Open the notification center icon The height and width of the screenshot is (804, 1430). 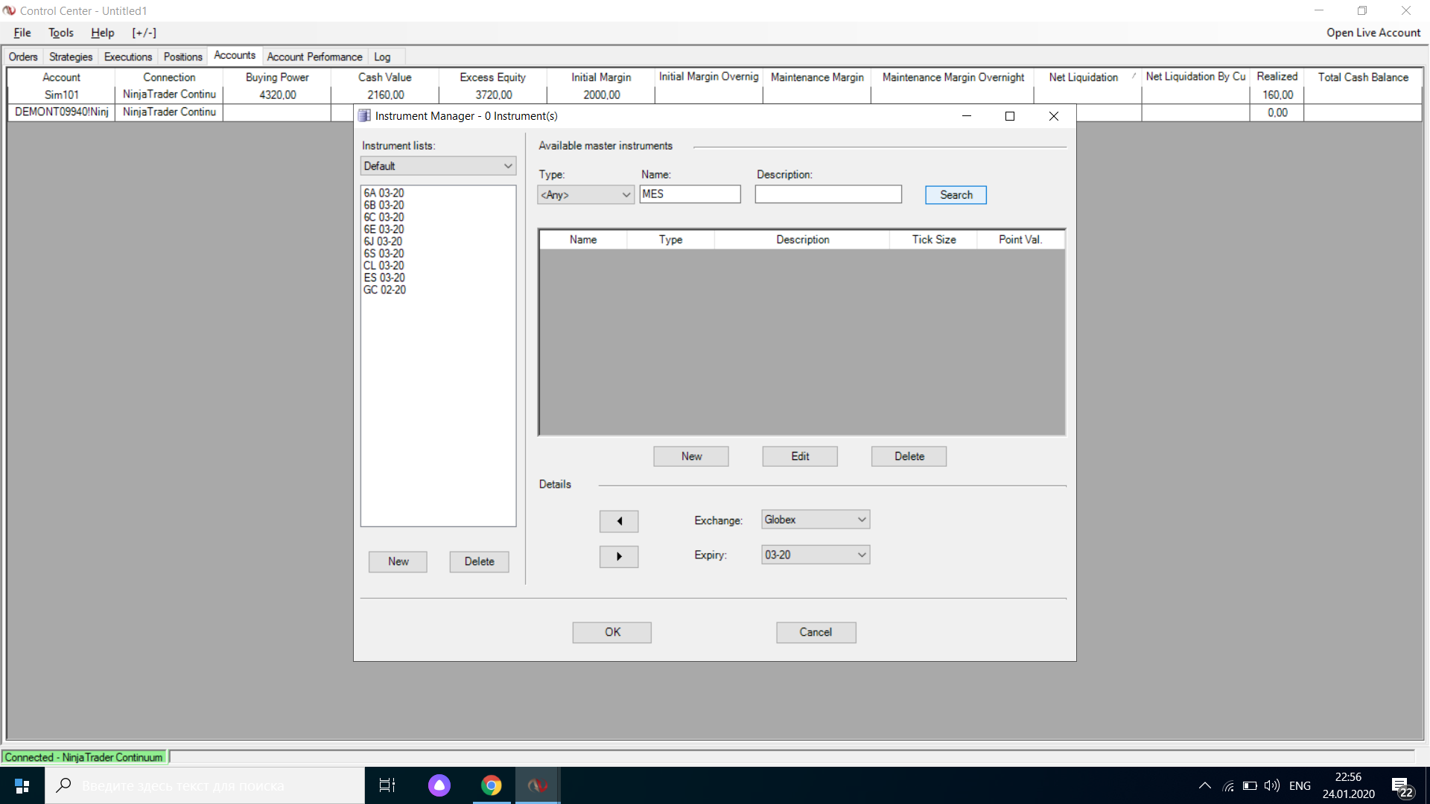point(1401,786)
